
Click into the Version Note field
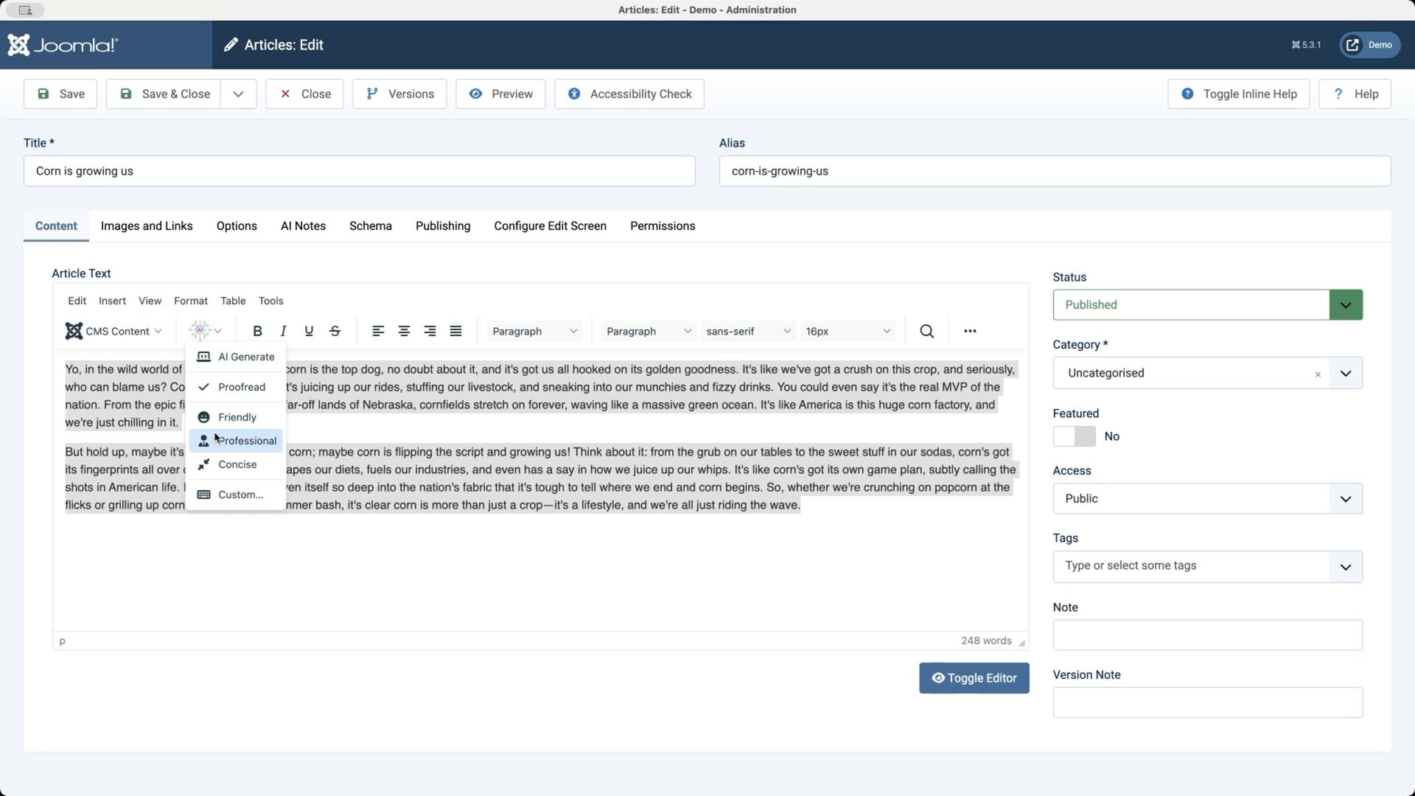point(1207,702)
